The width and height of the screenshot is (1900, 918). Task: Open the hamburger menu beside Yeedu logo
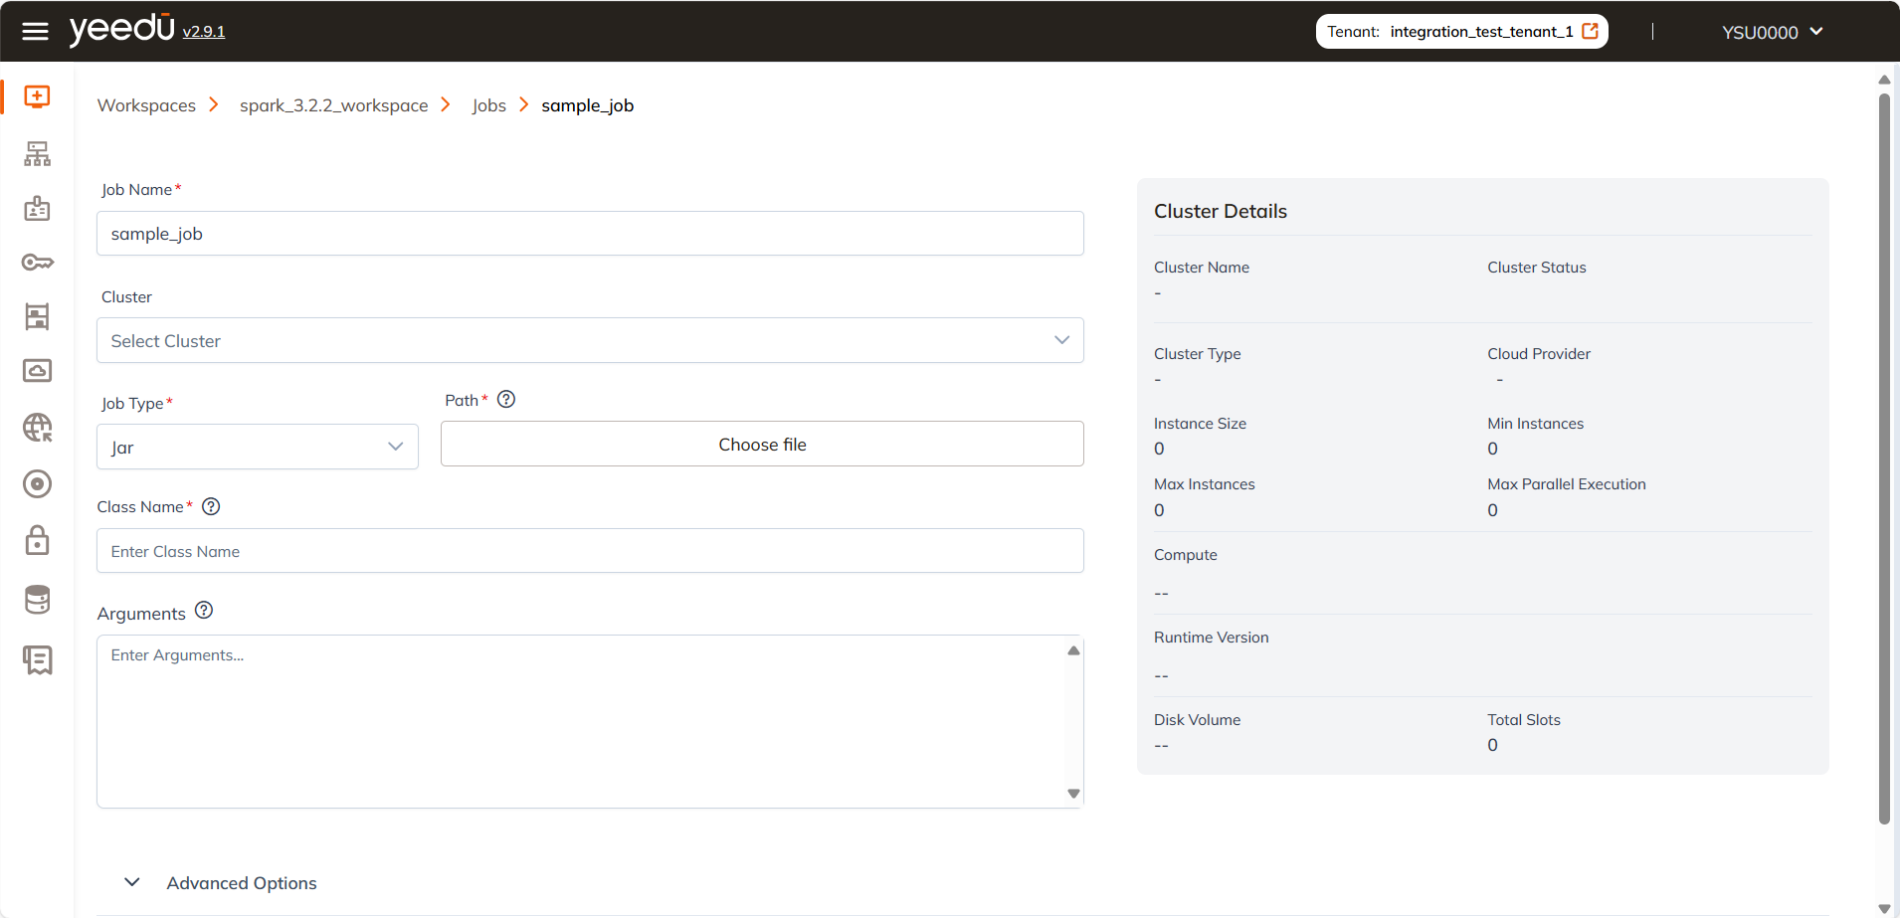[35, 30]
